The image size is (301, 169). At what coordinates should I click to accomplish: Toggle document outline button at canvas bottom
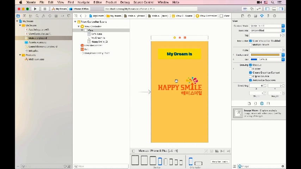[x=133, y=151]
